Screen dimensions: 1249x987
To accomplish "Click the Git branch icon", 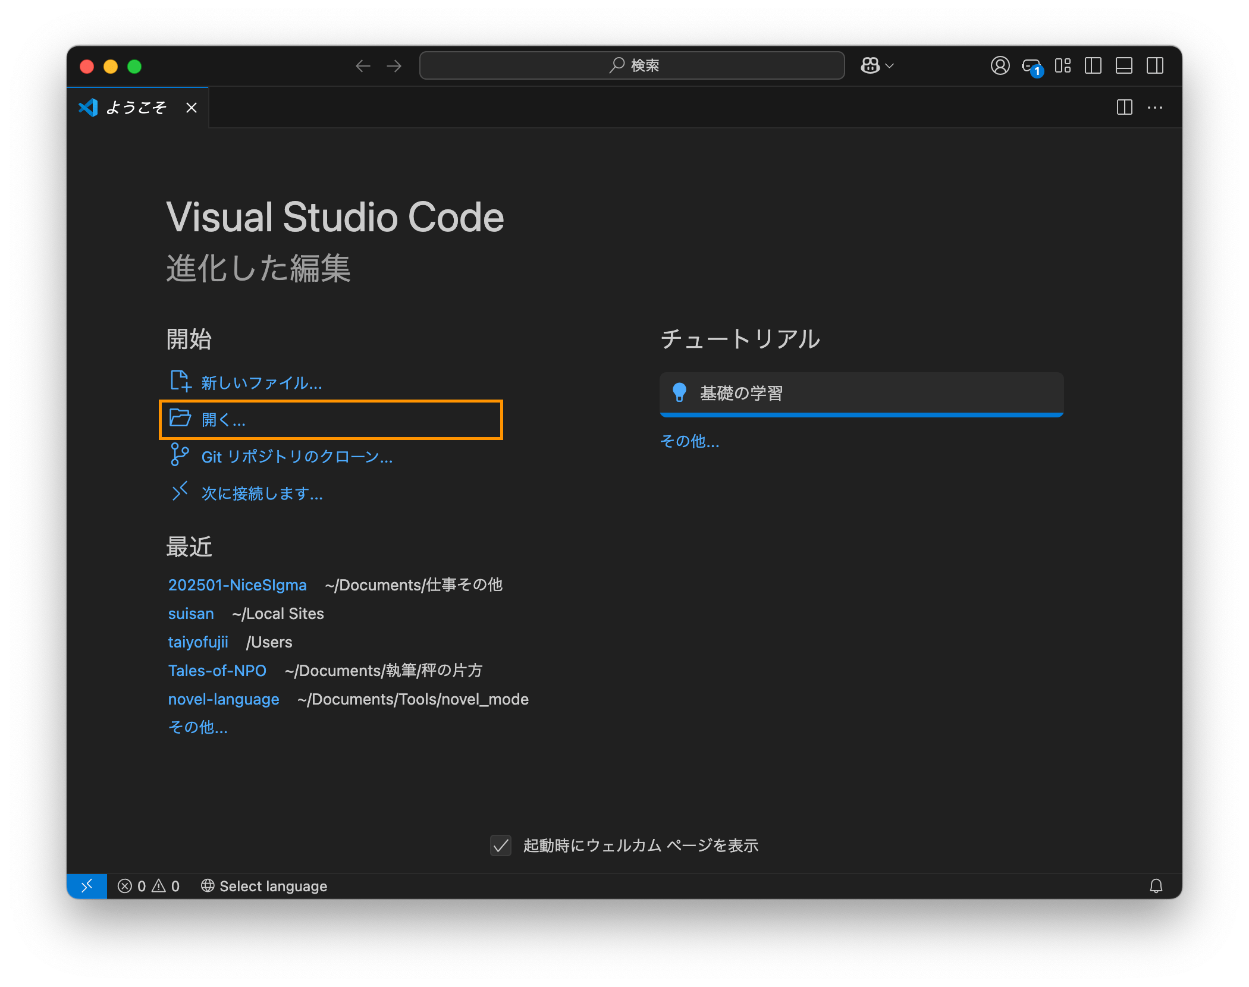I will click(x=180, y=454).
